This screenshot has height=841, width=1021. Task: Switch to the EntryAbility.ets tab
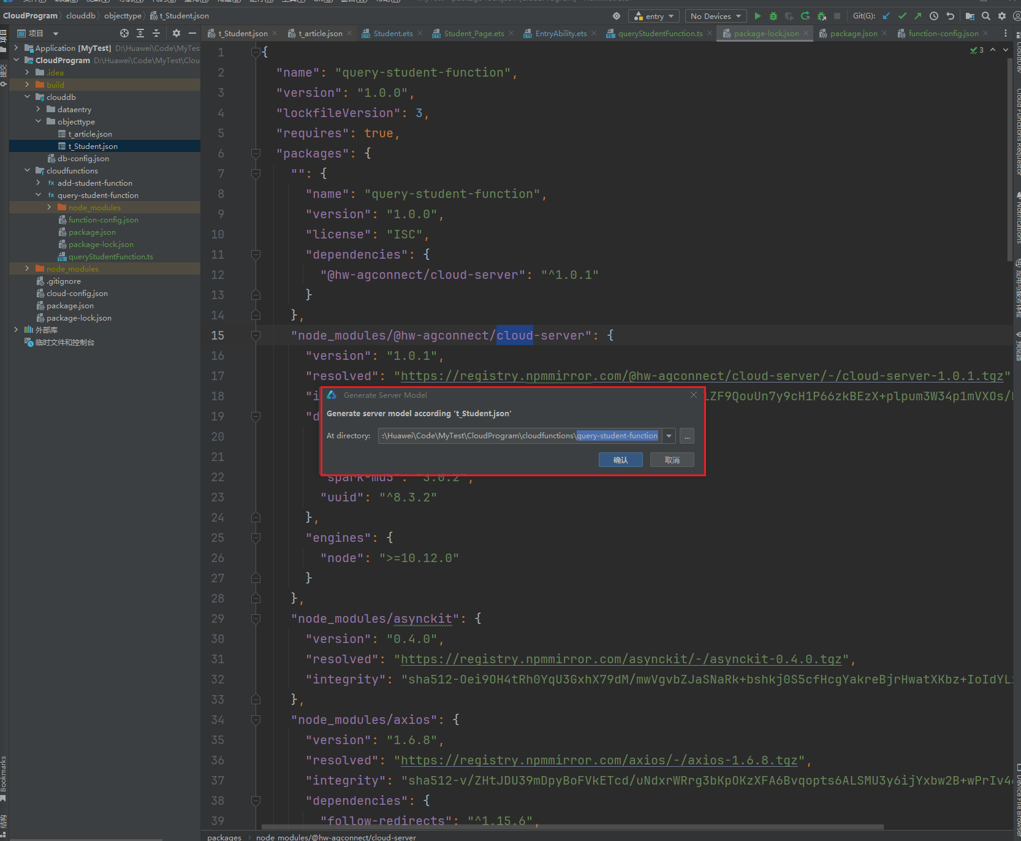[x=560, y=33]
